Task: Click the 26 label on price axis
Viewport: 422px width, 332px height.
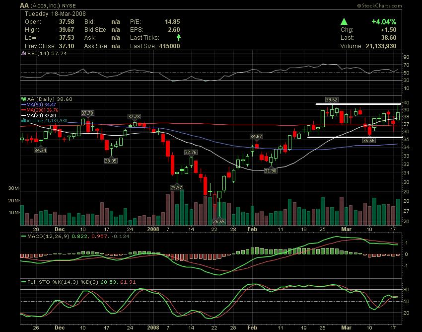Action: point(407,222)
